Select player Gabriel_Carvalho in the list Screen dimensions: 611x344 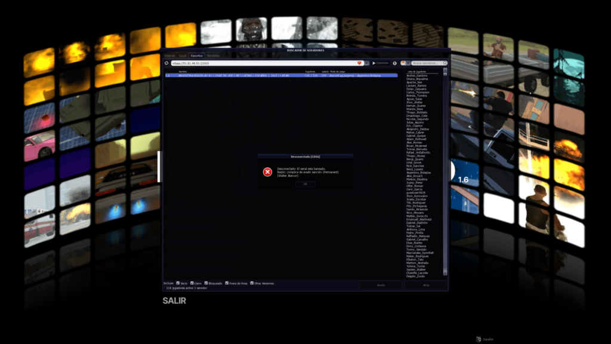tap(417, 239)
